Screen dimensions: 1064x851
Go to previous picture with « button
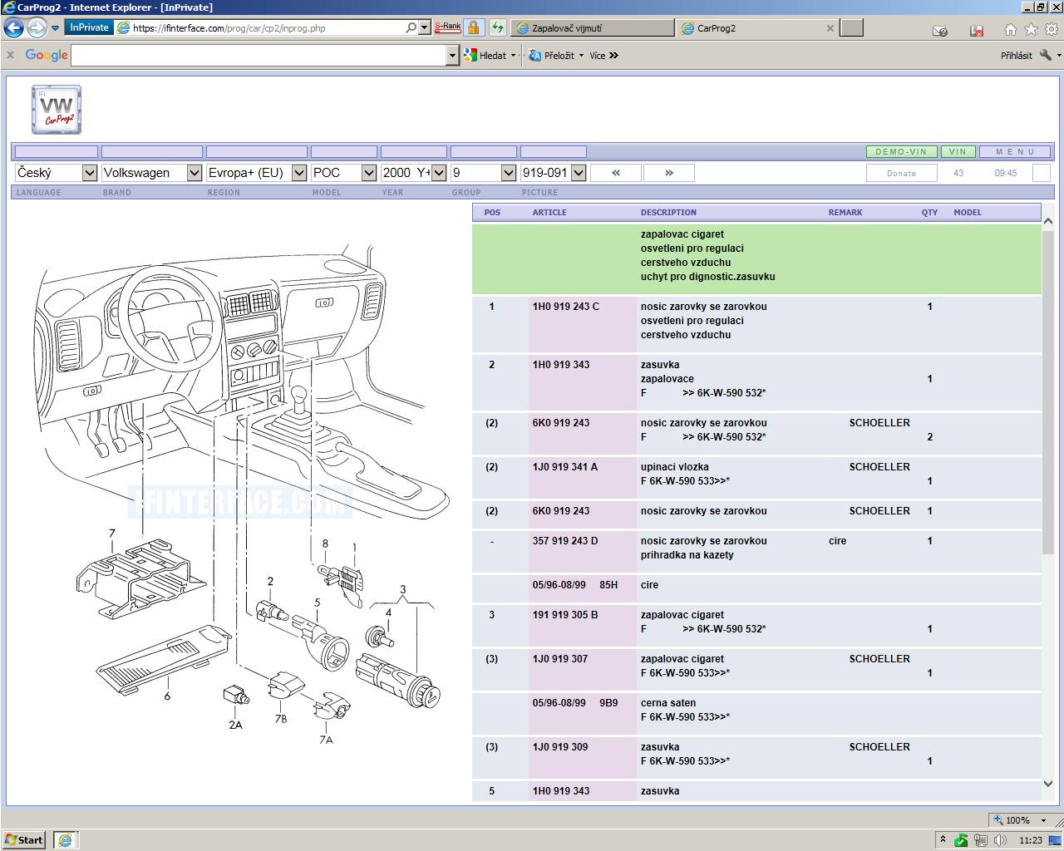[616, 173]
